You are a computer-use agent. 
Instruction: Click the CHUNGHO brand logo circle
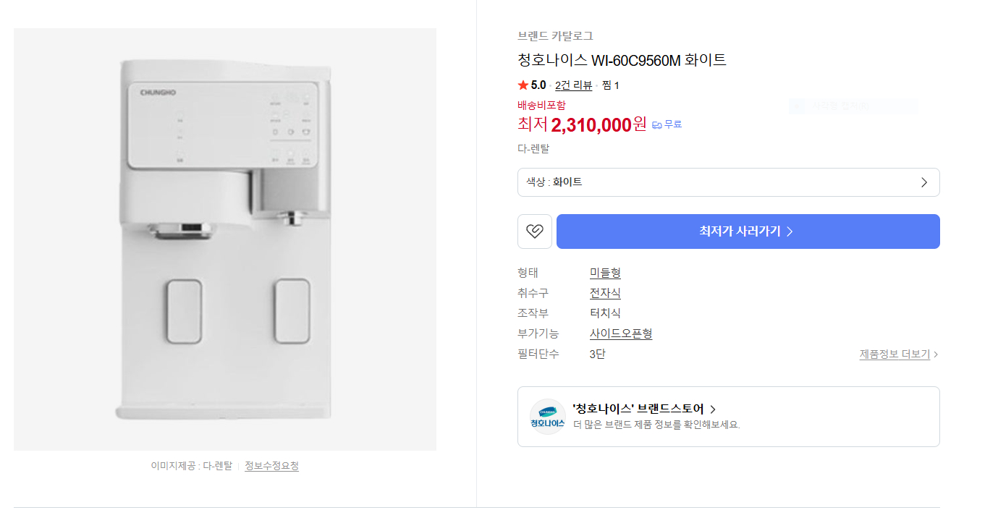(546, 417)
